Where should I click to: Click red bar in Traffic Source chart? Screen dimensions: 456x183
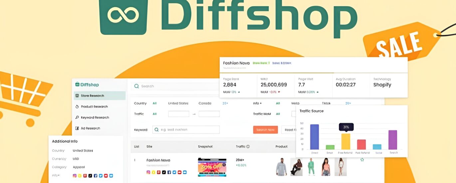click(361, 144)
